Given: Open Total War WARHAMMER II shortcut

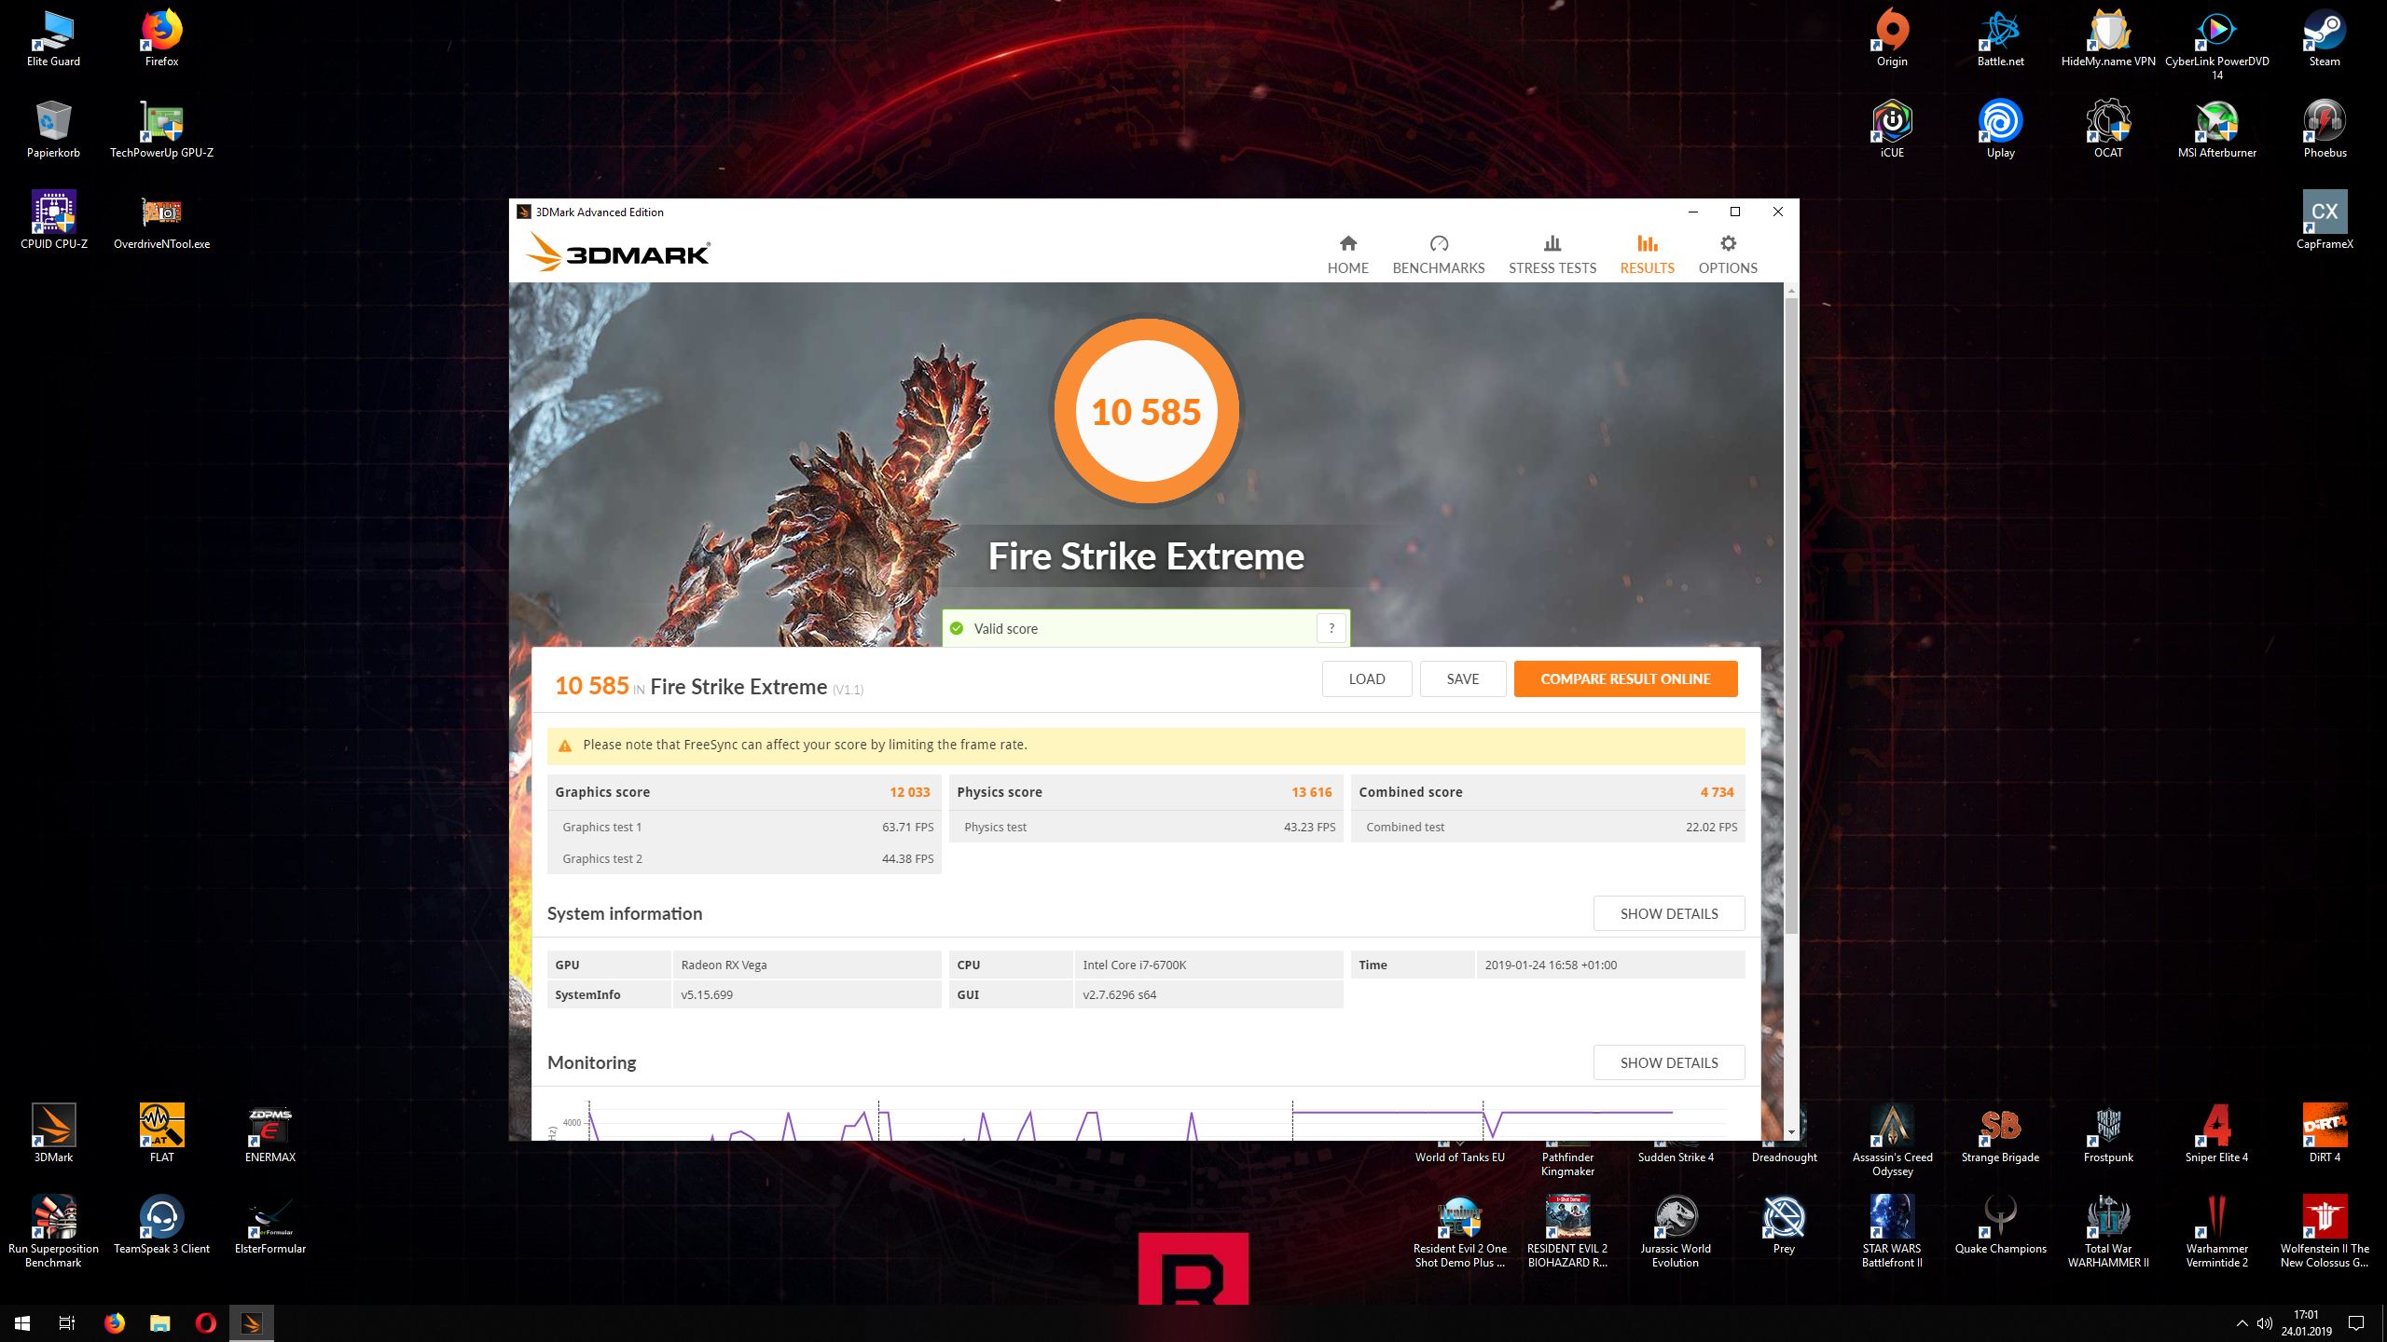Looking at the screenshot, I should pyautogui.click(x=2108, y=1232).
